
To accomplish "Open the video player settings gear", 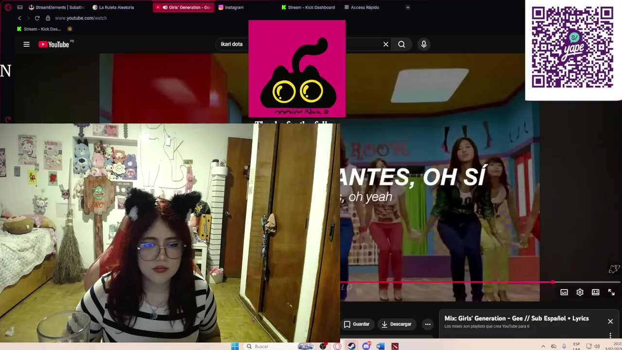I will pyautogui.click(x=580, y=292).
